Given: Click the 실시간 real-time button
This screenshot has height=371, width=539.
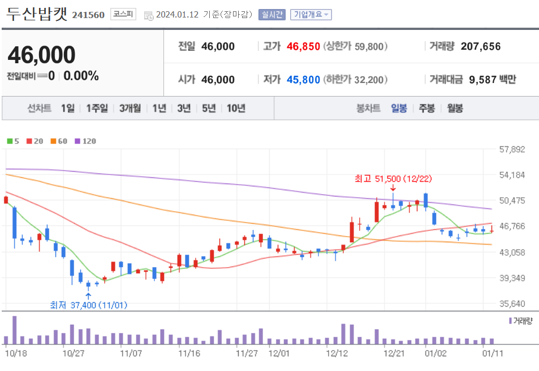Looking at the screenshot, I should [x=272, y=15].
